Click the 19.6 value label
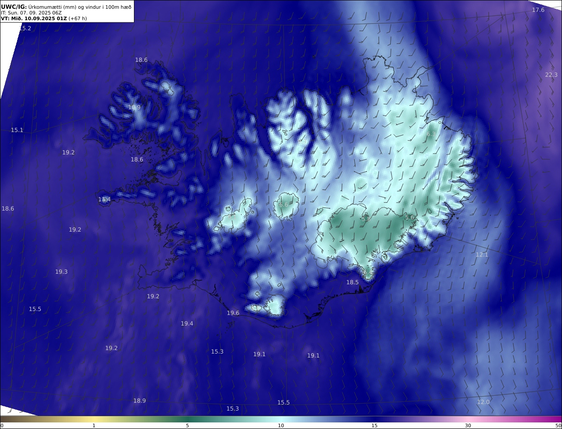562x429 pixels. 233,313
